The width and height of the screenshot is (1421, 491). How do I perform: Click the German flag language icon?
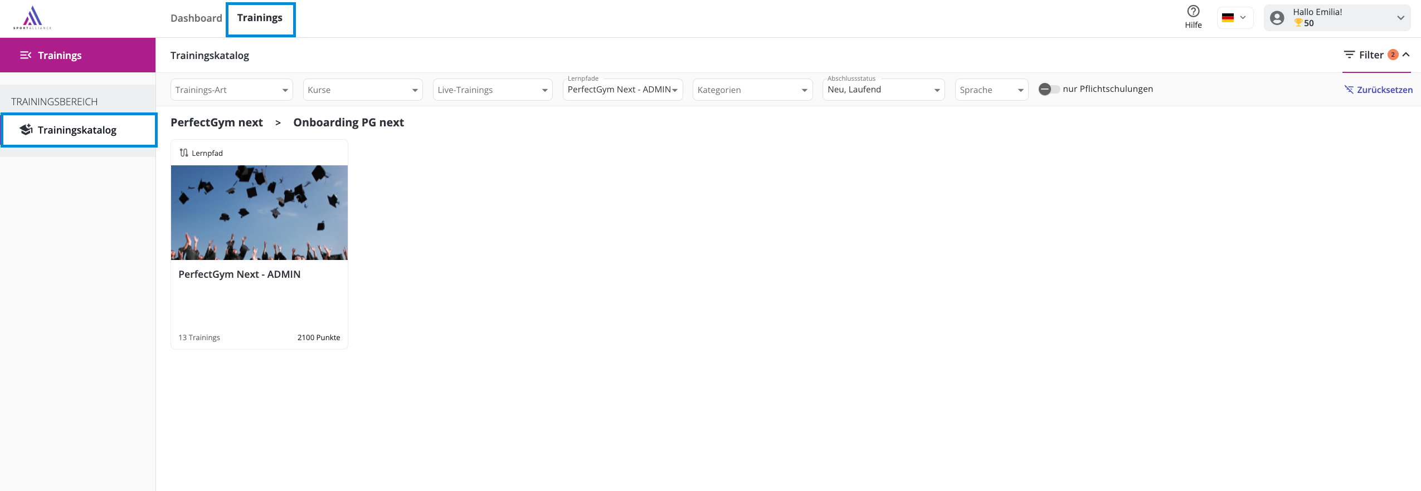[1228, 18]
